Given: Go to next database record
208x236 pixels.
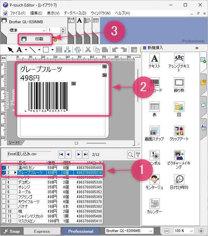Looking at the screenshot, I should tap(79, 155).
